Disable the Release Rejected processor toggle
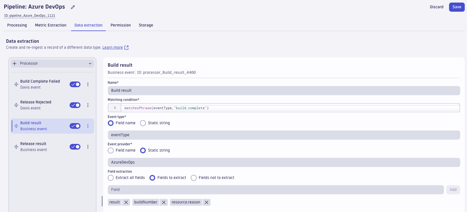The height and width of the screenshot is (212, 467). (75, 105)
